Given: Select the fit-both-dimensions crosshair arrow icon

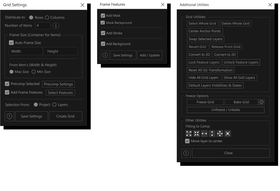Looking at the screenshot, I should pos(220,134).
